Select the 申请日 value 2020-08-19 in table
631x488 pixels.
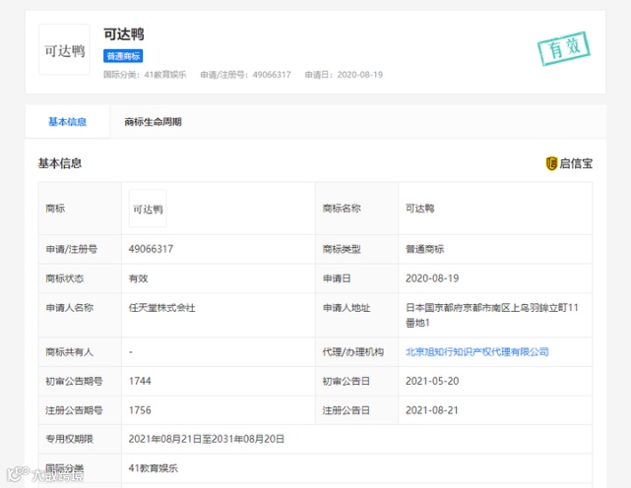click(x=432, y=278)
